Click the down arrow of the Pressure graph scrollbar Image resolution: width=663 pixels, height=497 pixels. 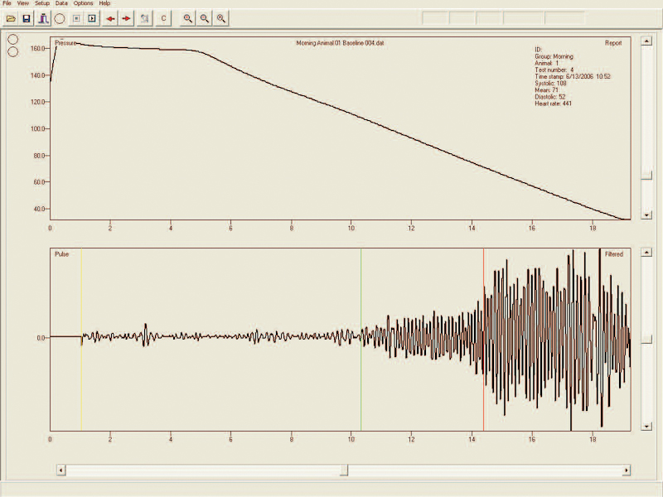click(646, 215)
